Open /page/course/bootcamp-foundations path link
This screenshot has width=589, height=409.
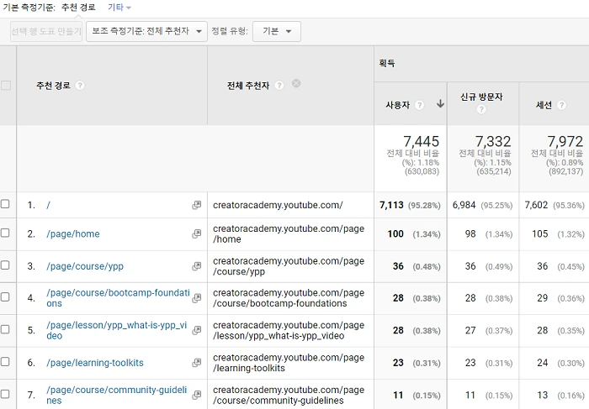(x=118, y=298)
